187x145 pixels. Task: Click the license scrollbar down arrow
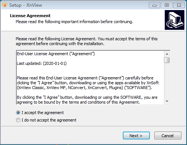[x=167, y=101]
